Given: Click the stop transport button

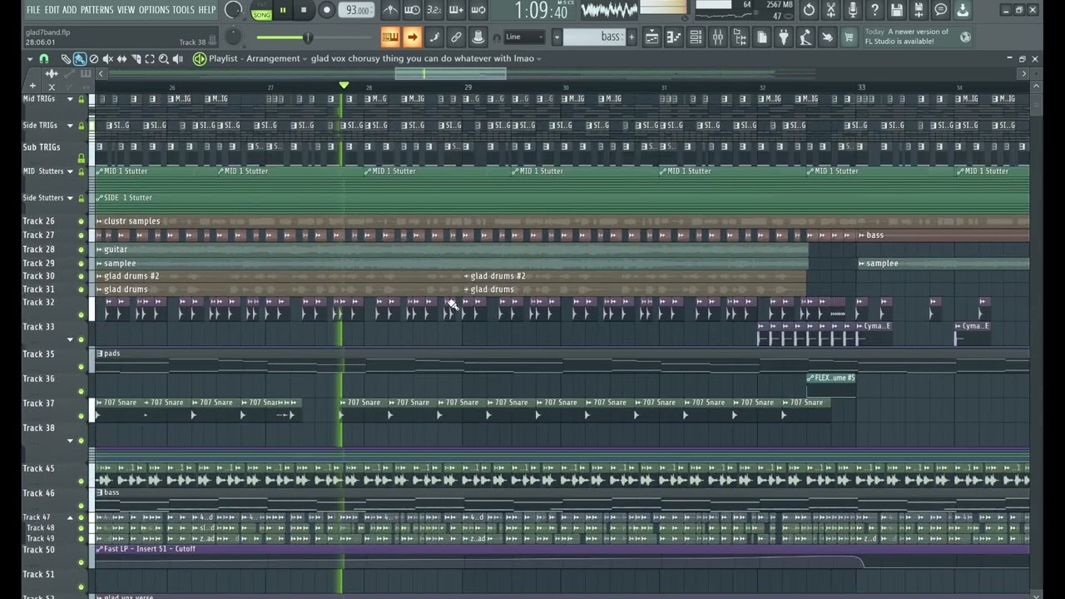Looking at the screenshot, I should 304,10.
